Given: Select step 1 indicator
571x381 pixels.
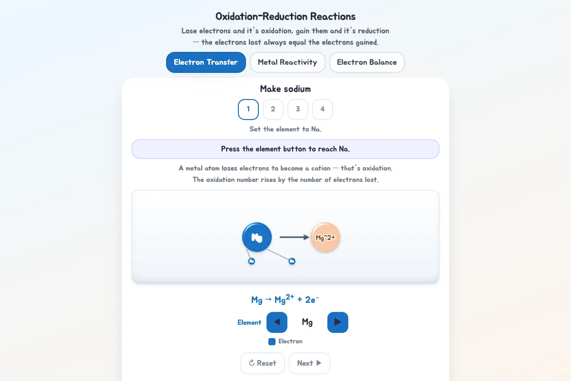Looking at the screenshot, I should coord(248,110).
